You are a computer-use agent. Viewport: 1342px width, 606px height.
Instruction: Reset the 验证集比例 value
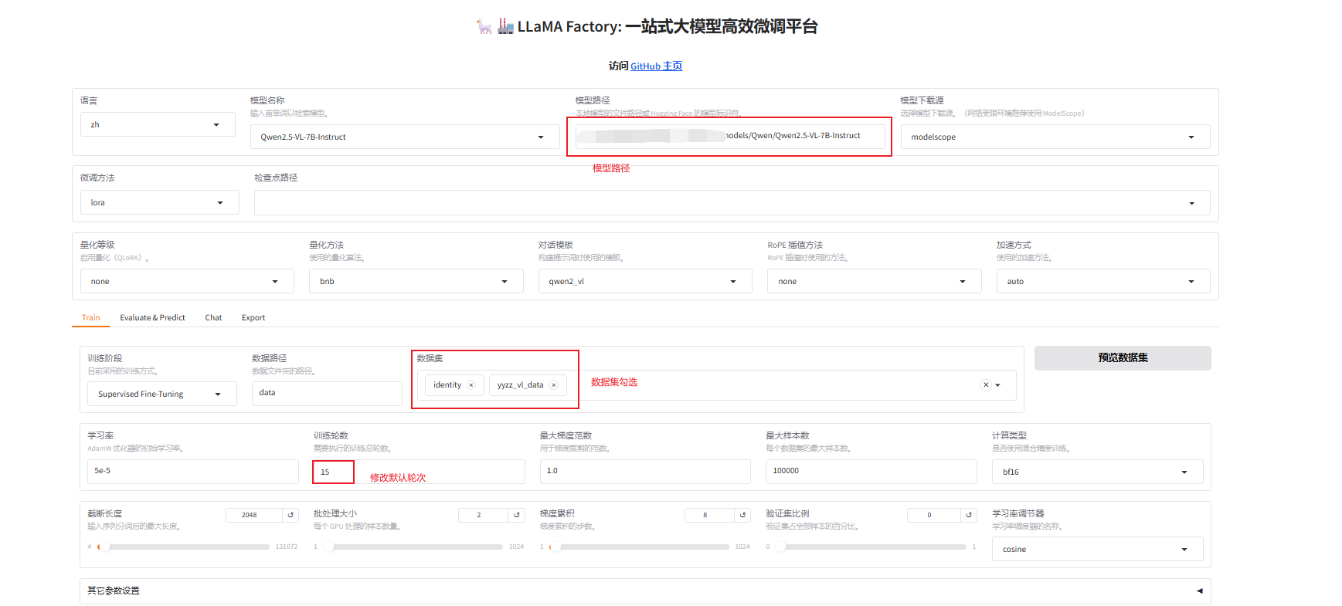969,515
